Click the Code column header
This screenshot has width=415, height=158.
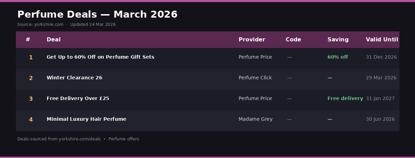point(293,40)
